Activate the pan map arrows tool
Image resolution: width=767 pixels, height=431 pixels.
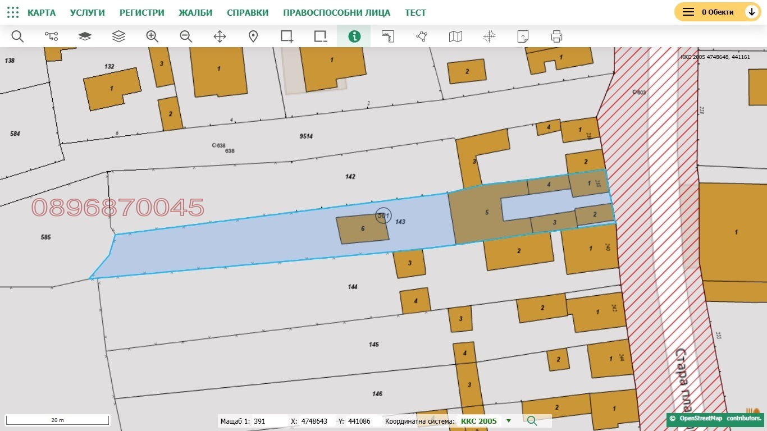pyautogui.click(x=220, y=36)
